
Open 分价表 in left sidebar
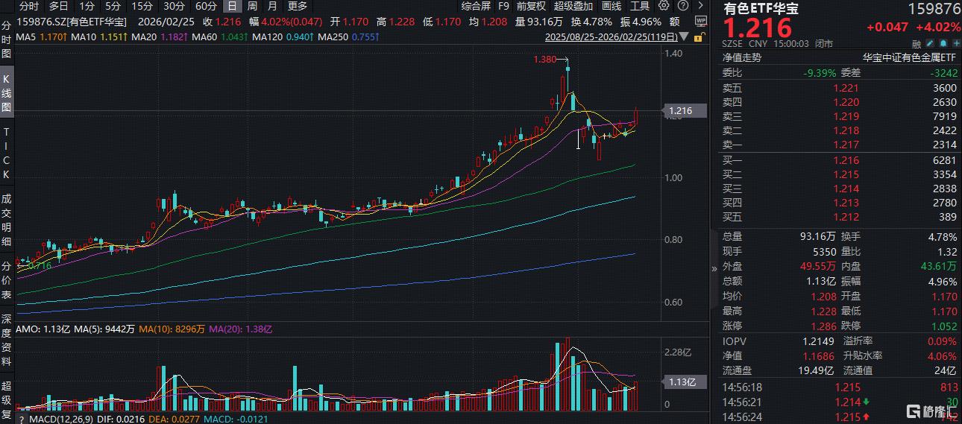coord(7,280)
